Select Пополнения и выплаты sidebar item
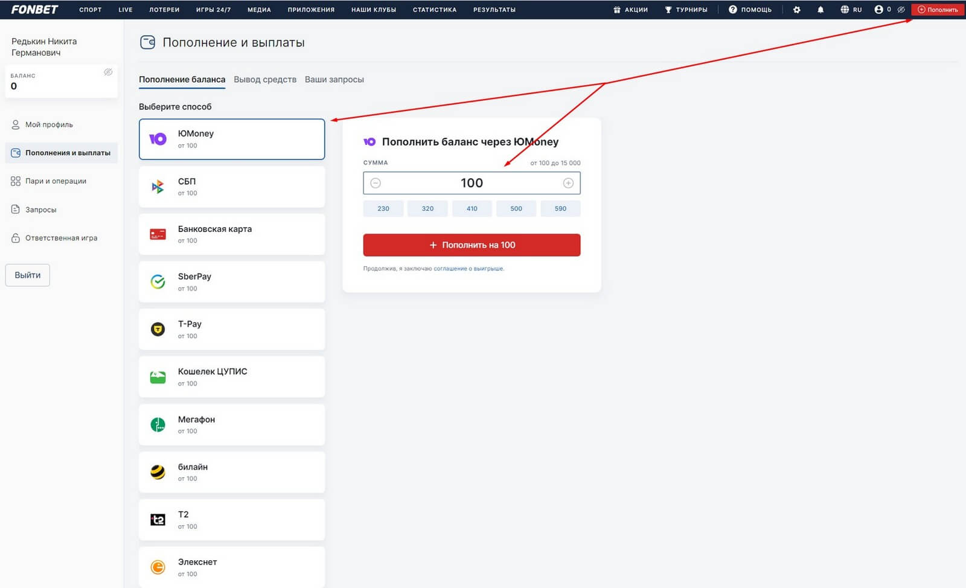Image resolution: width=966 pixels, height=588 pixels. tap(61, 153)
